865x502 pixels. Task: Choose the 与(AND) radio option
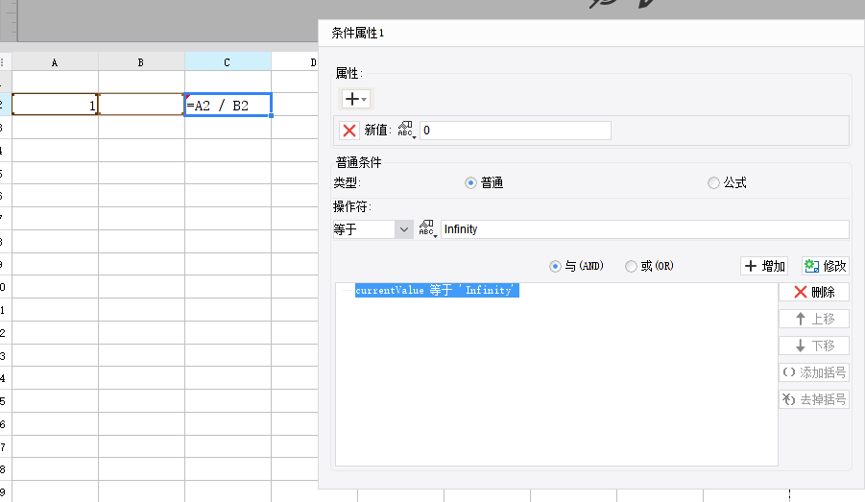(x=555, y=266)
